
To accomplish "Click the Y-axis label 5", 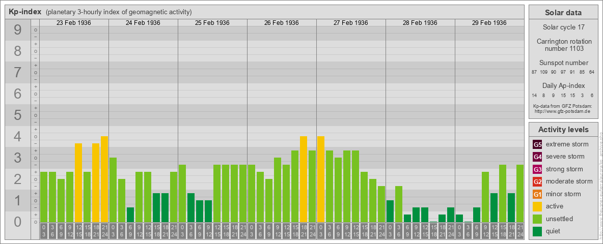I will click(18, 115).
